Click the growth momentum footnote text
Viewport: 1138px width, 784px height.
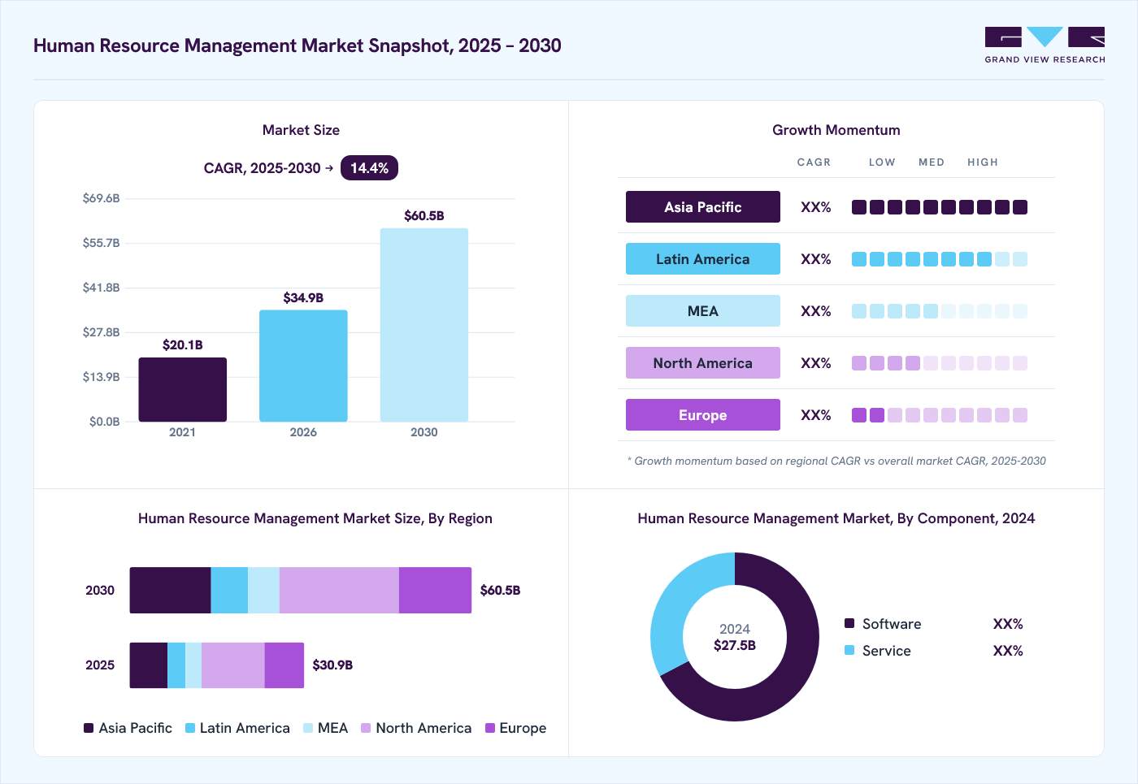836,461
